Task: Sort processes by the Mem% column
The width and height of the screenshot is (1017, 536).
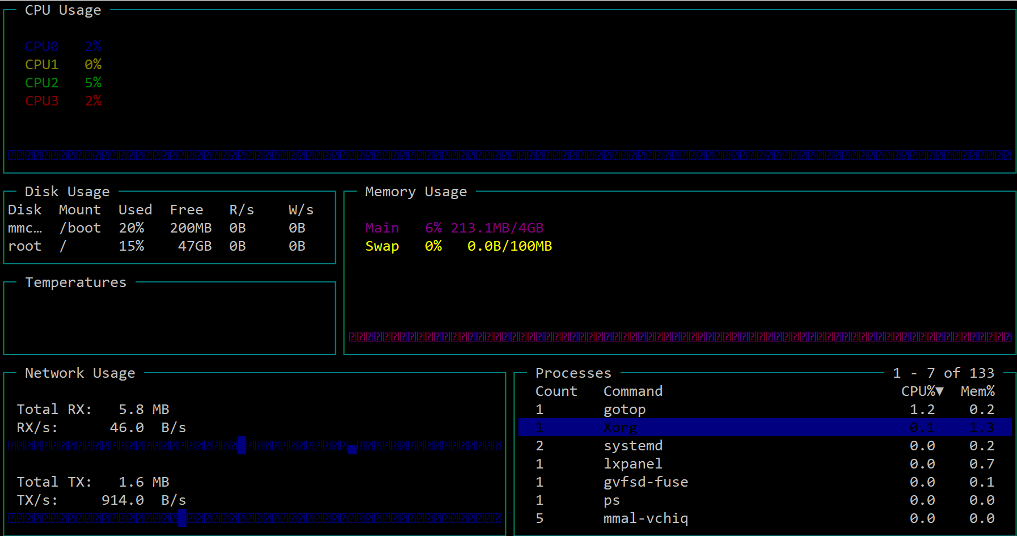Action: click(977, 391)
